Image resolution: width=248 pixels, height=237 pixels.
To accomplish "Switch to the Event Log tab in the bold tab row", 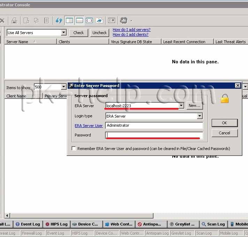I will 28,224.
